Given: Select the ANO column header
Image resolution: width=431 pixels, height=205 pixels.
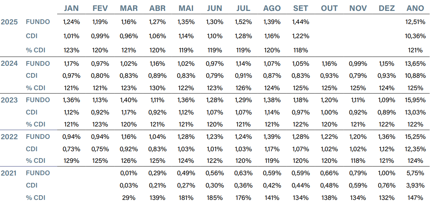Looking at the screenshot, I should pos(415,8).
